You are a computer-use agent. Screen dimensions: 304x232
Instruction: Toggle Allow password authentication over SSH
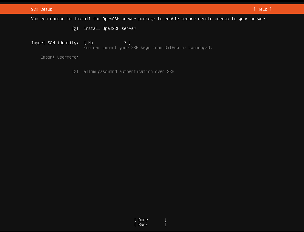[x=75, y=71]
